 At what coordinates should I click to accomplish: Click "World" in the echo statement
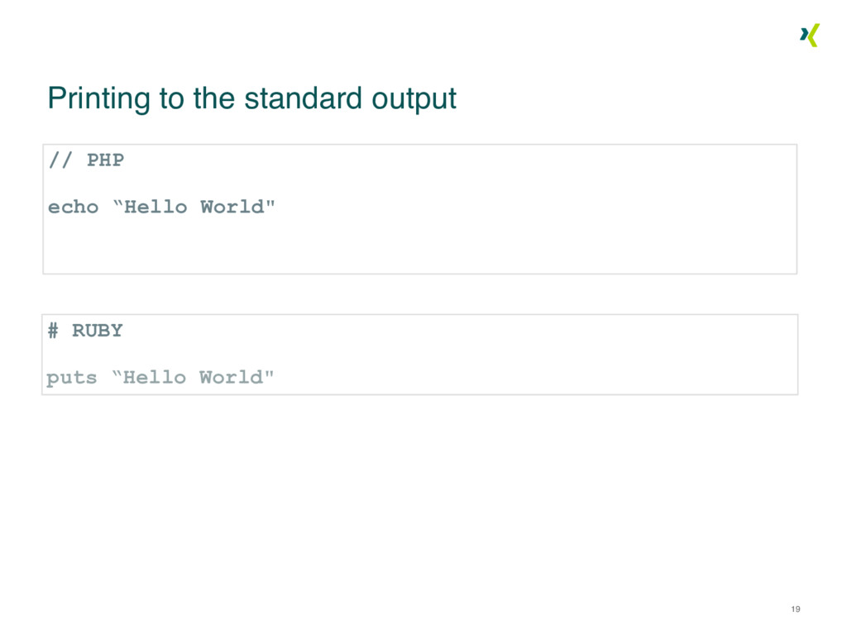(x=231, y=207)
